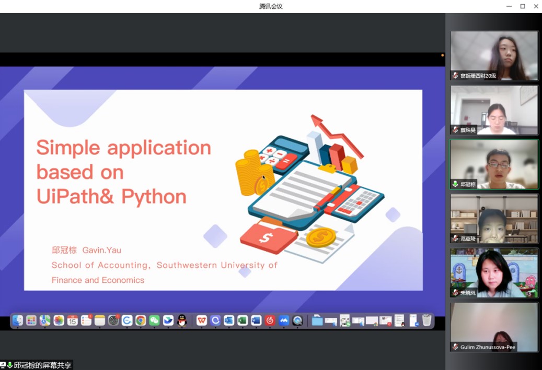Open the NetEase Music red icon
The width and height of the screenshot is (542, 370).
pyautogui.click(x=270, y=320)
